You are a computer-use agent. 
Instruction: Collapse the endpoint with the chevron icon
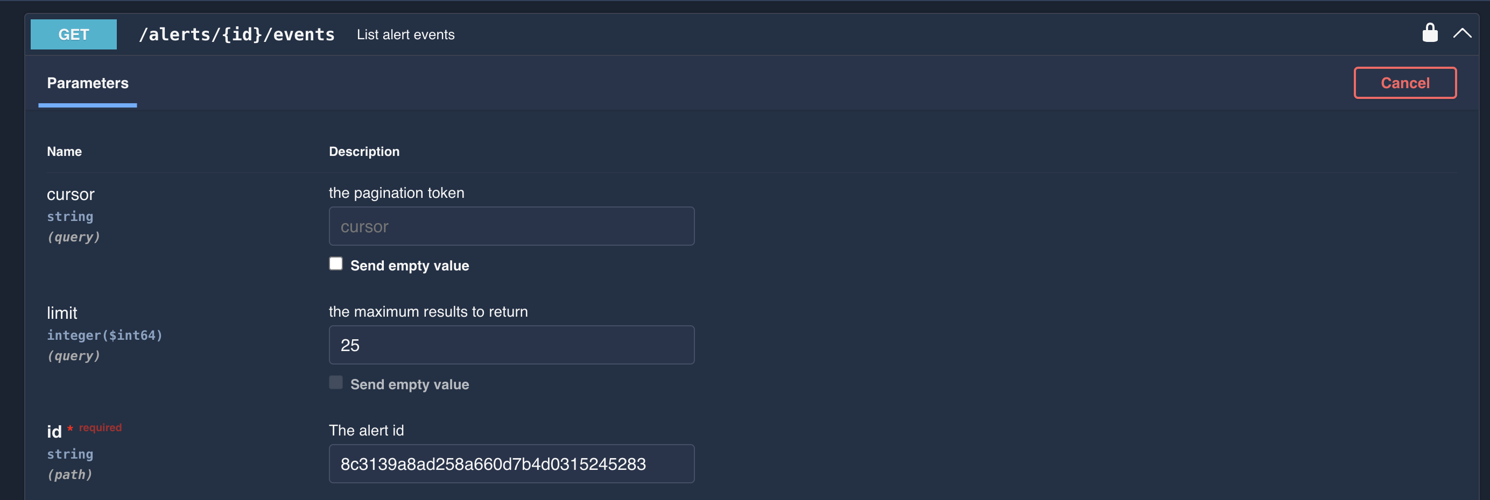(x=1464, y=33)
